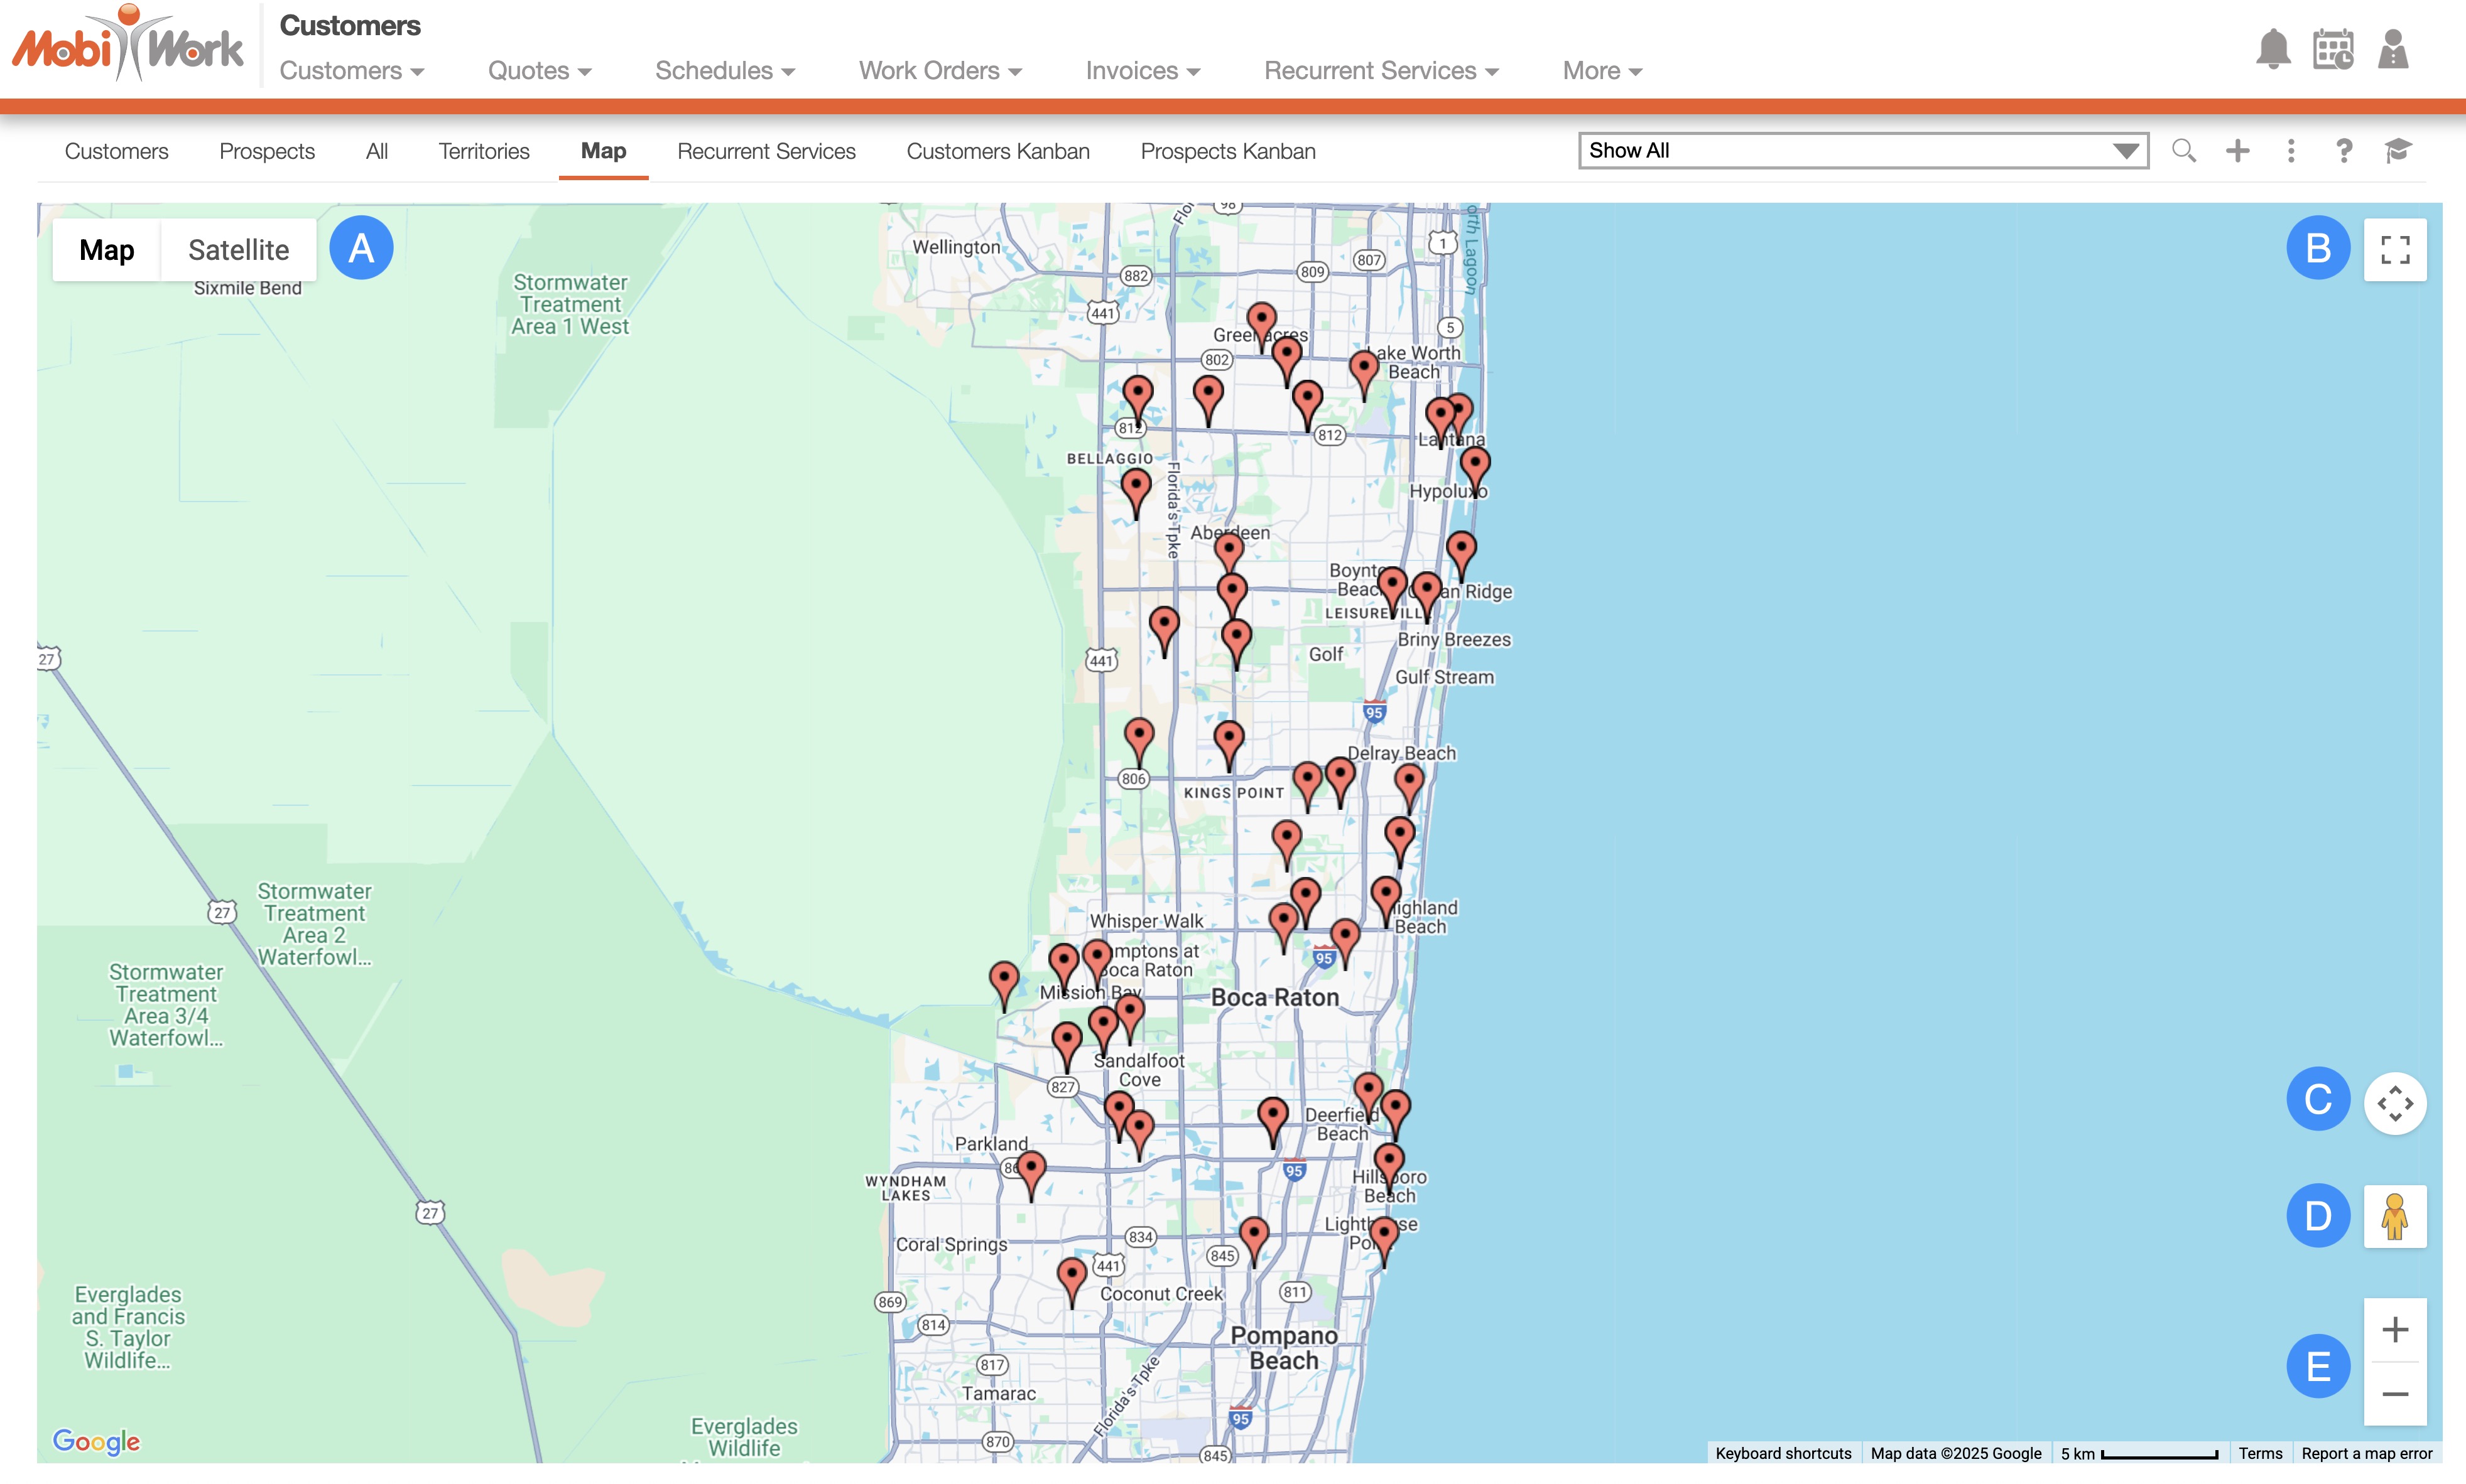Click the Keyboard shortcuts button
2466x1484 pixels.
click(x=1783, y=1453)
